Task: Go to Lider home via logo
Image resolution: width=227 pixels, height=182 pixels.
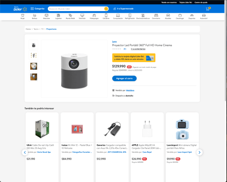Action: point(20,9)
